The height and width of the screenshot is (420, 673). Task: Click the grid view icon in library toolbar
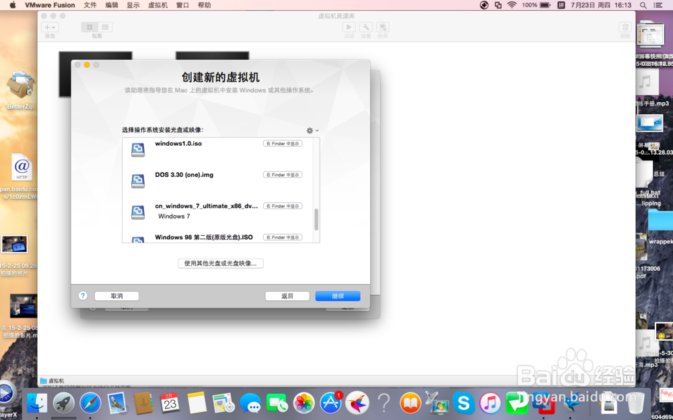[x=90, y=27]
